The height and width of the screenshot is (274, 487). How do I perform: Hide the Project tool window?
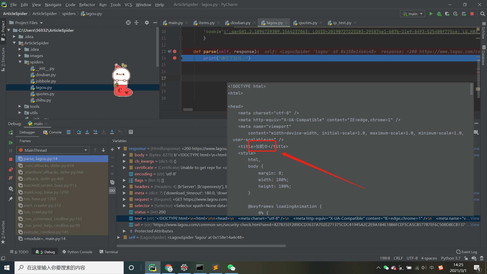point(155,23)
